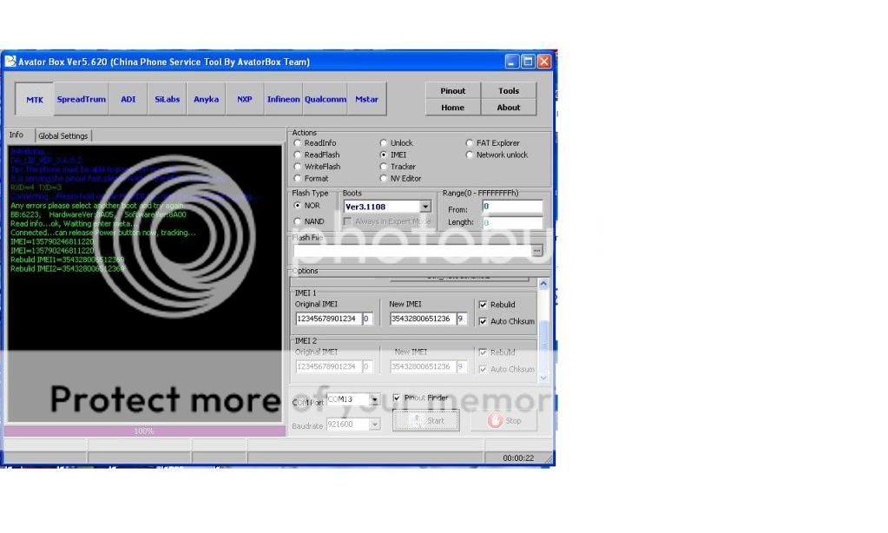
Task: Click the Avator Box title bar icon
Action: click(x=11, y=62)
